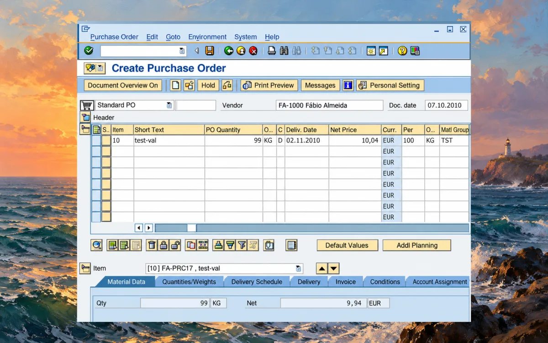Click the Find binoculars icon

(284, 51)
